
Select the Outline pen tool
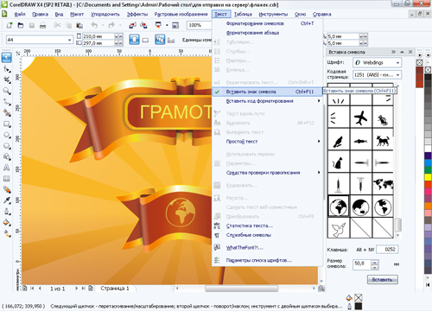tap(7, 212)
